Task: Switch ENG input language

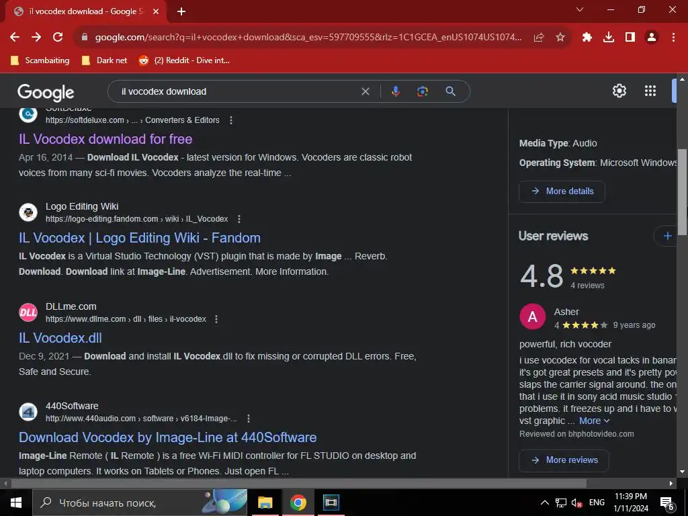Action: pos(597,503)
